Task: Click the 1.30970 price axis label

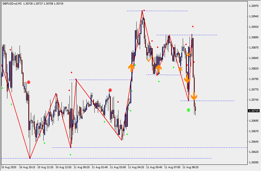Action: [x=253, y=6]
